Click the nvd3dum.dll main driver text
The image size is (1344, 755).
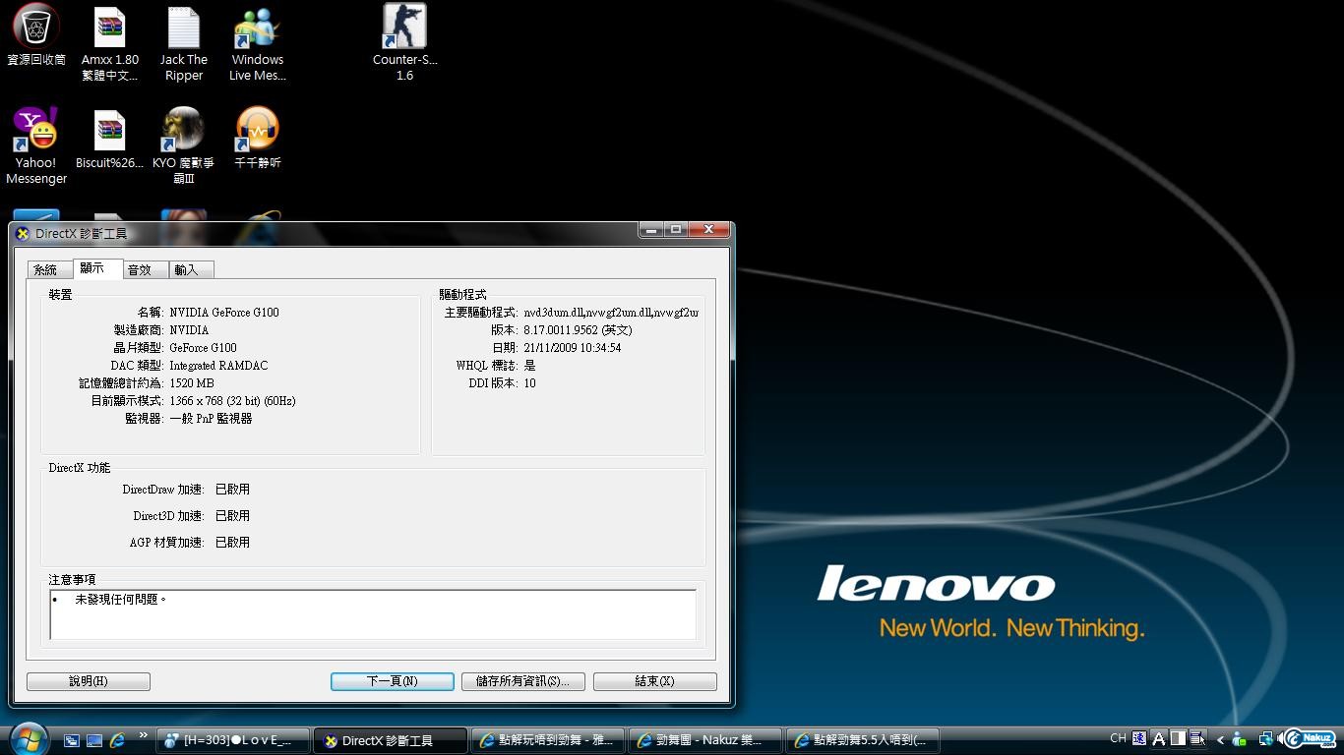pos(611,313)
